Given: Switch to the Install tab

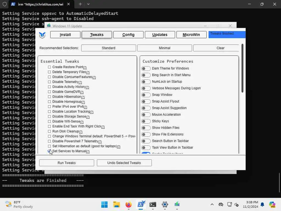Looking at the screenshot, I should click(65, 35).
